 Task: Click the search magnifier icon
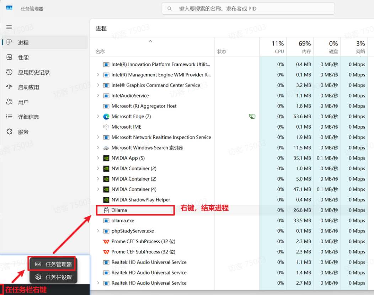point(169,9)
